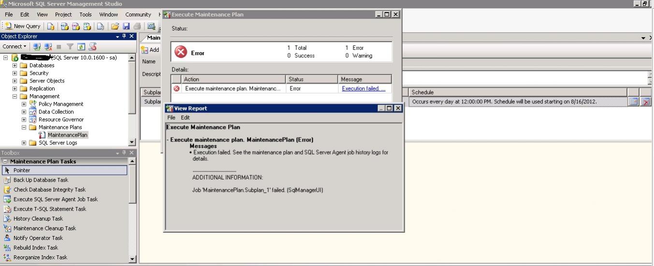Select Execute T-SQL Statement Task
Viewport: 654px width, 266px height.
[65, 209]
